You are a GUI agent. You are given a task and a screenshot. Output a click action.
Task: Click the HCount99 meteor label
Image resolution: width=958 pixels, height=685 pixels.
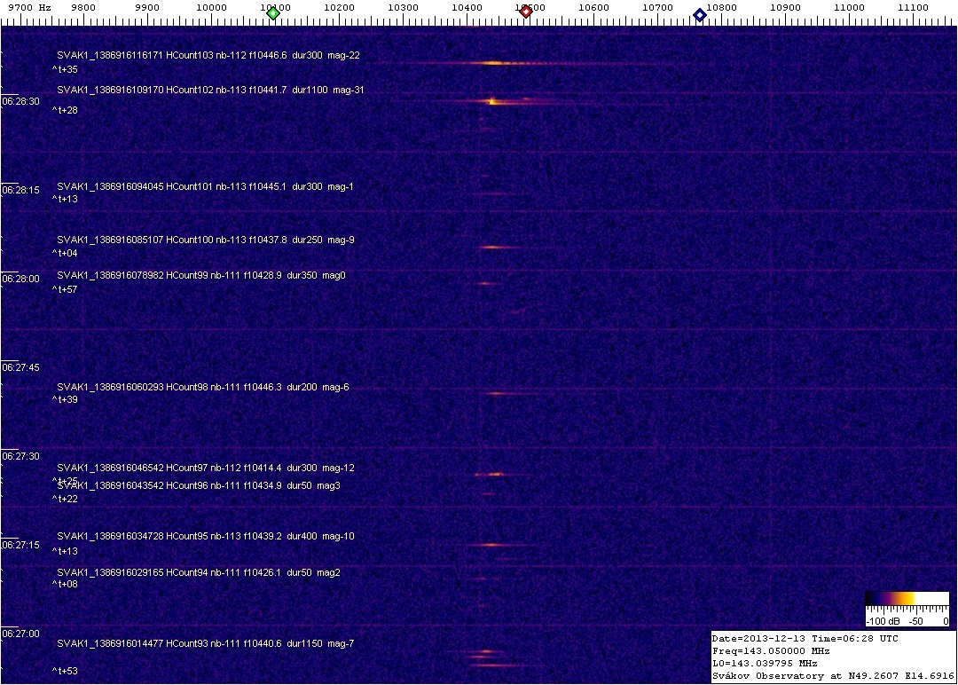point(201,276)
